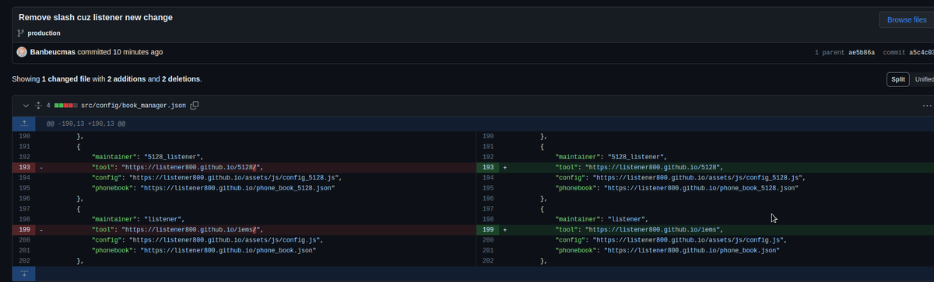The width and height of the screenshot is (934, 282).
Task: Open the file diff more-options menu
Action: (x=926, y=105)
